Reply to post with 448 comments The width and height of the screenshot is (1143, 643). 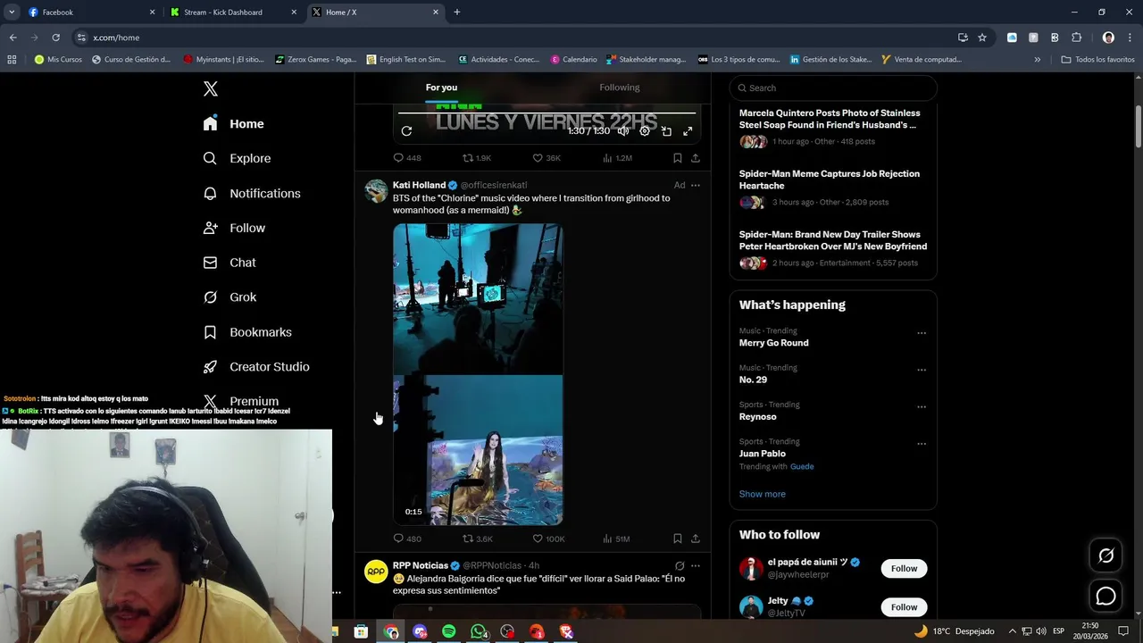point(407,158)
